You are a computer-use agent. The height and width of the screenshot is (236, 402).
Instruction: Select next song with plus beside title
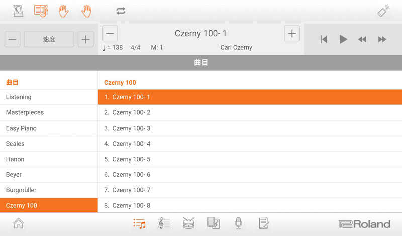291,34
